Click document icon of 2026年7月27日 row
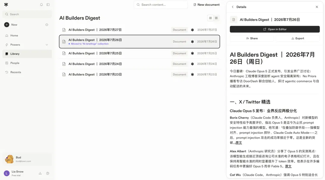The width and height of the screenshot is (325, 180). click(x=64, y=30)
